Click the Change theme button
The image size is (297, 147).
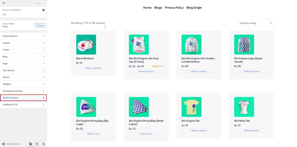tap(40, 26)
